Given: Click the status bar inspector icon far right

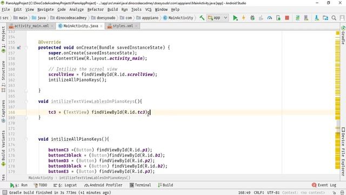Looking at the screenshot, I should [342, 193].
